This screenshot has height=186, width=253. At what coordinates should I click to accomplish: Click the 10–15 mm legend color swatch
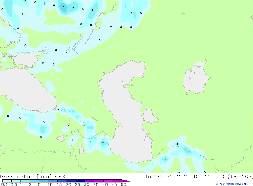[53, 181]
